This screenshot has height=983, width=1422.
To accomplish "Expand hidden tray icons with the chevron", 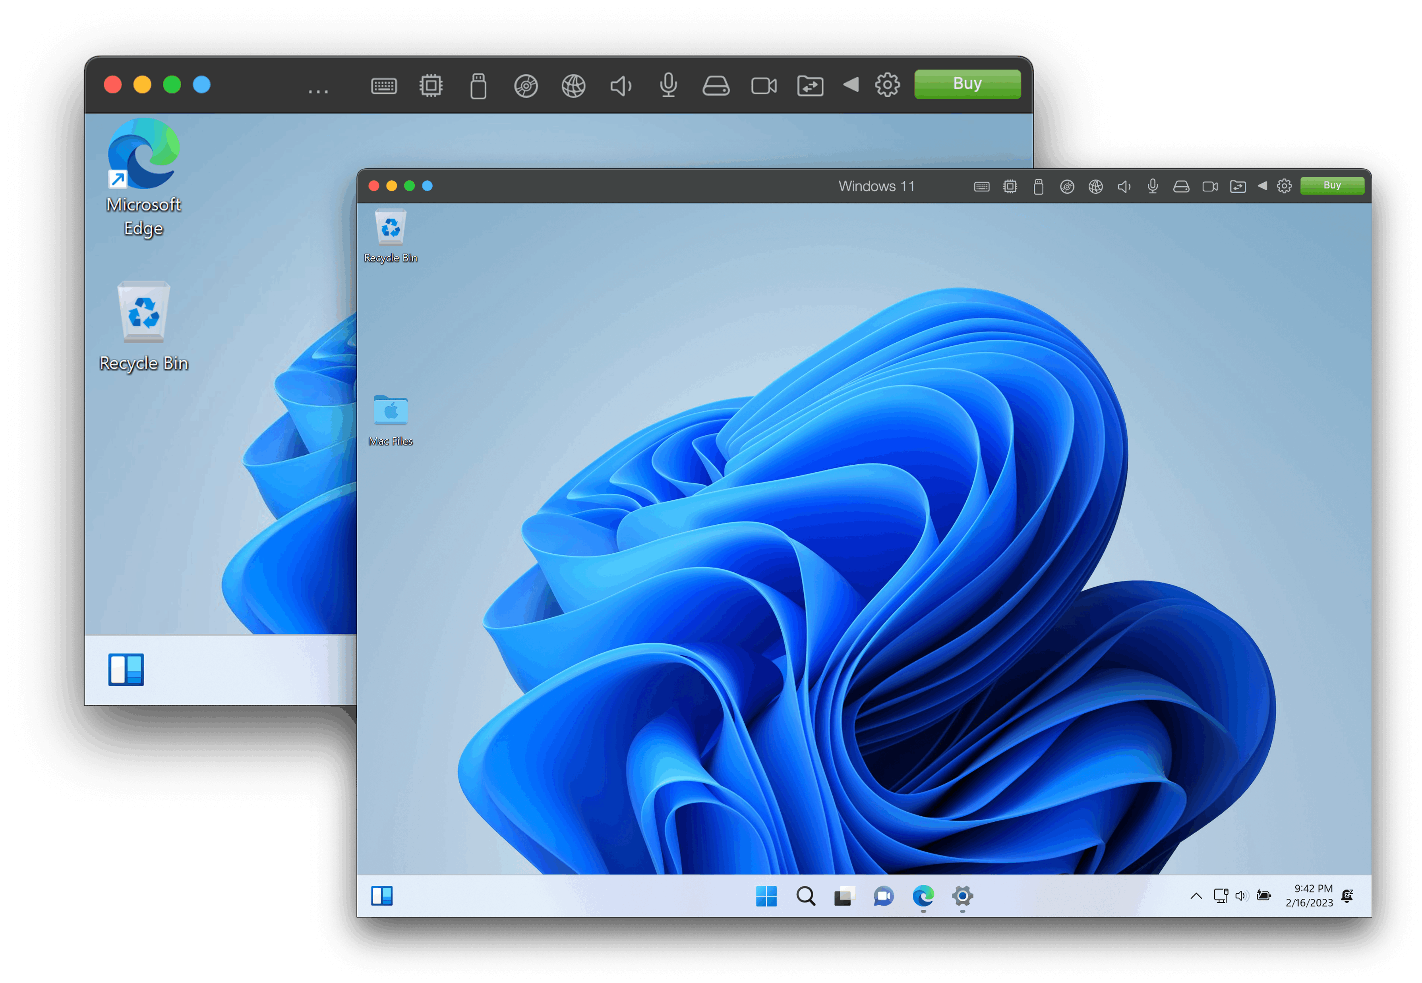I will 1196,896.
